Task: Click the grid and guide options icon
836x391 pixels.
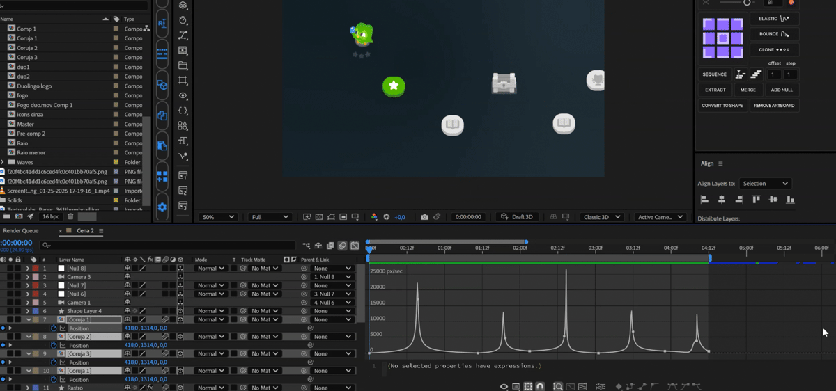Action: click(x=355, y=217)
